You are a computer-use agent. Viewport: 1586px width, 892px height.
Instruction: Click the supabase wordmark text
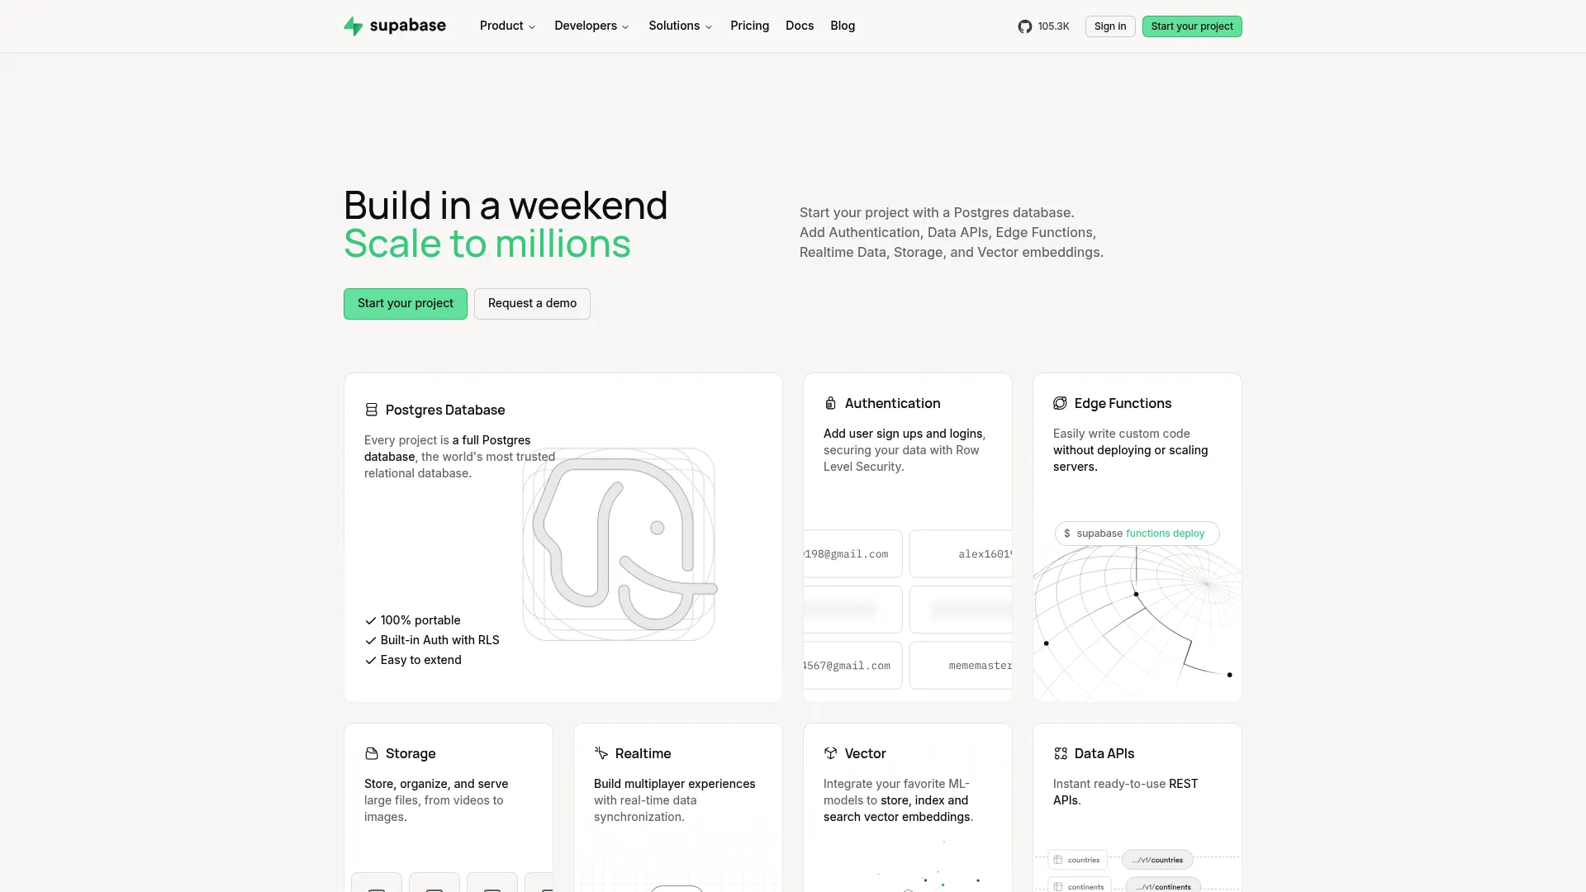coord(407,26)
